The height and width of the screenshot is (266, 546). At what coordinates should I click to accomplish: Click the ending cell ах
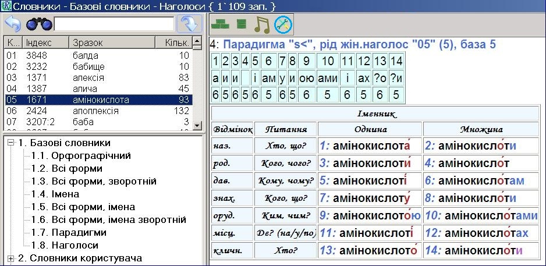(x=364, y=79)
